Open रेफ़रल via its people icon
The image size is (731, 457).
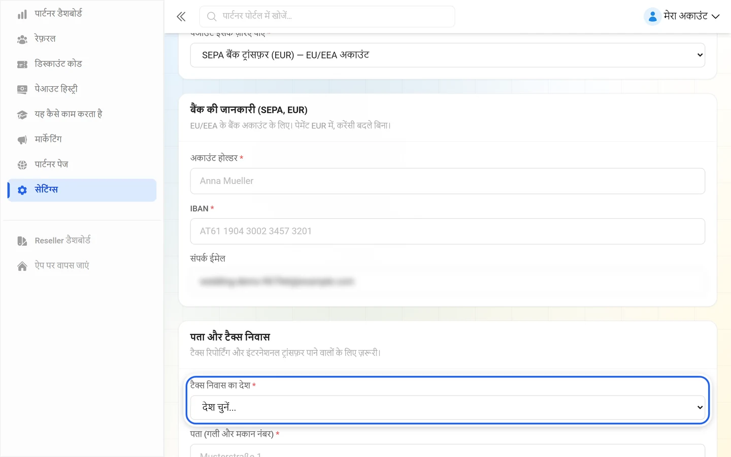[22, 39]
